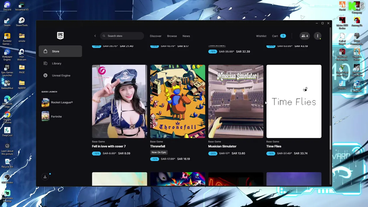368x207 pixels.
Task: Click the Time Flies title text
Action: click(x=274, y=146)
